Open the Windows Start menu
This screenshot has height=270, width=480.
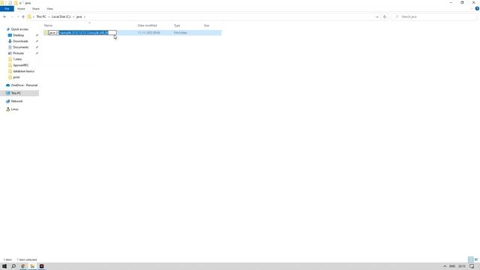point(4,266)
